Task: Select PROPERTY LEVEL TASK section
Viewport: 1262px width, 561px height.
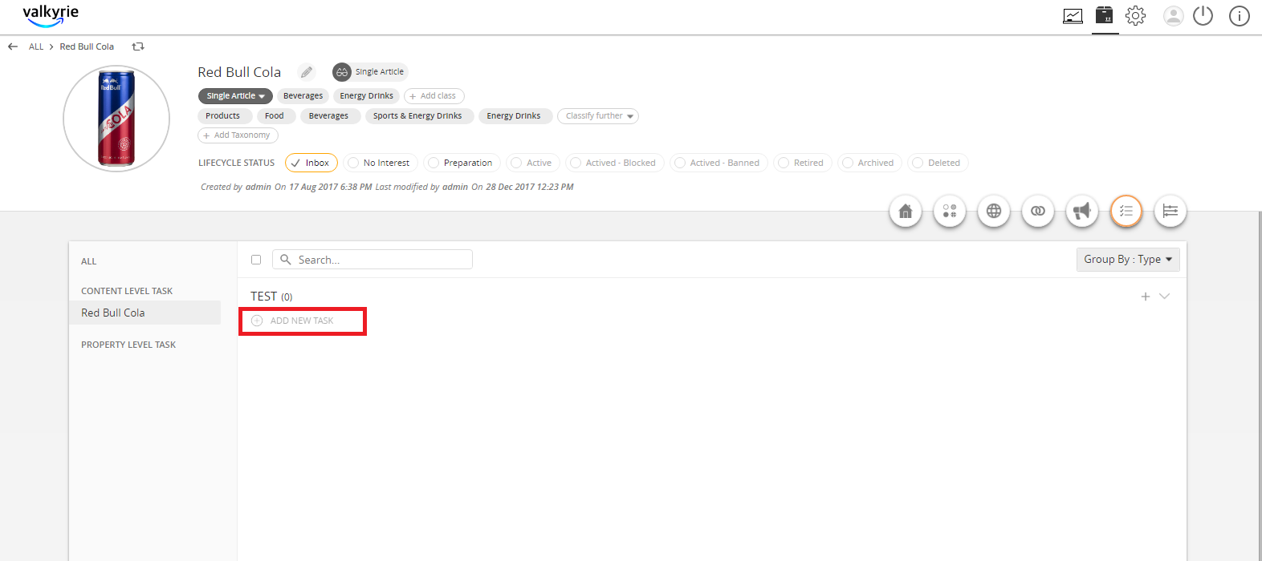Action: 128,345
